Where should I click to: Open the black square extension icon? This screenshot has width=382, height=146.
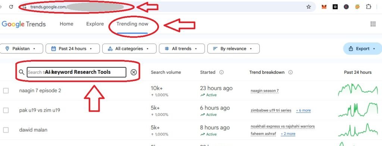335,7
